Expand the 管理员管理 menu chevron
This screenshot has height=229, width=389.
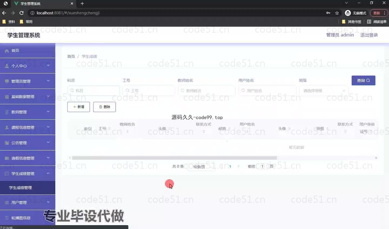pos(48,81)
